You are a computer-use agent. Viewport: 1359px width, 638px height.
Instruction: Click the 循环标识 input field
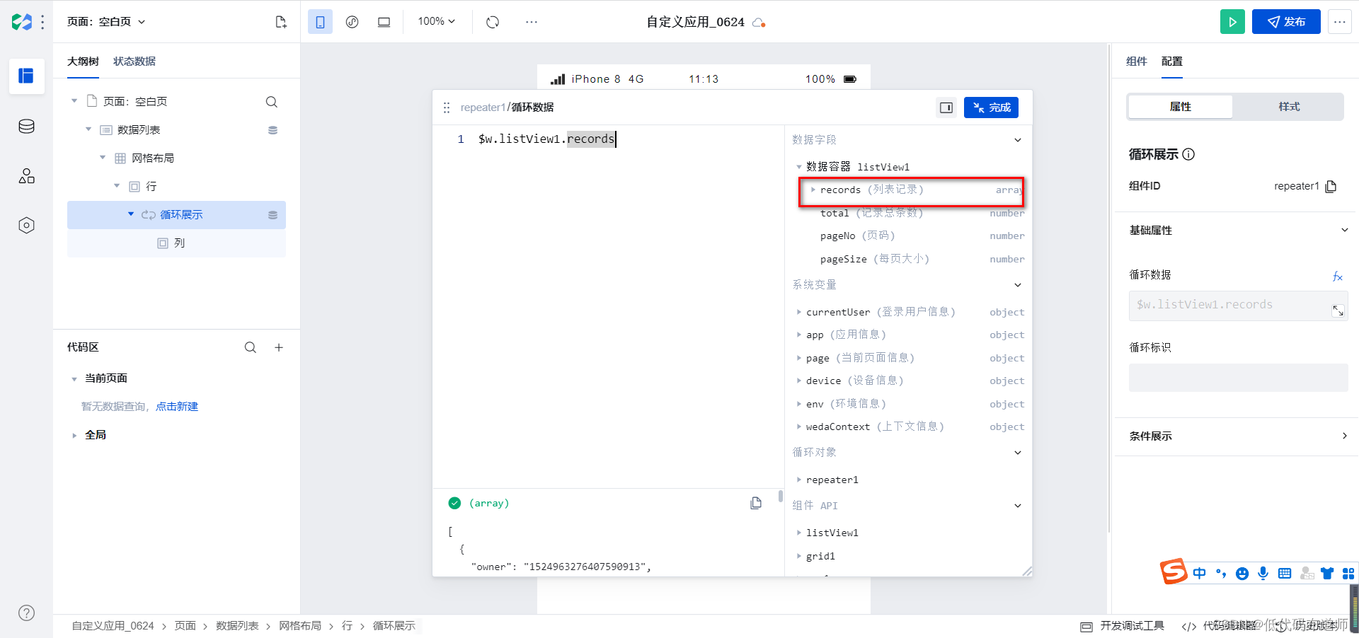pyautogui.click(x=1238, y=378)
